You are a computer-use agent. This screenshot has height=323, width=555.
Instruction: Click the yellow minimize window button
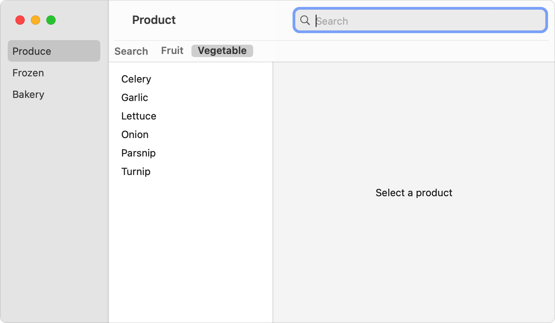tap(36, 20)
